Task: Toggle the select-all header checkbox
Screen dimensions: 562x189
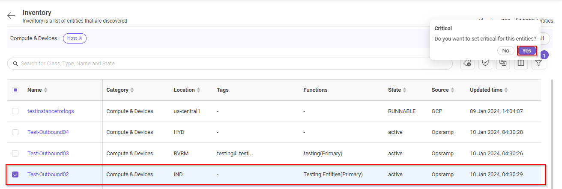Action: [15, 90]
